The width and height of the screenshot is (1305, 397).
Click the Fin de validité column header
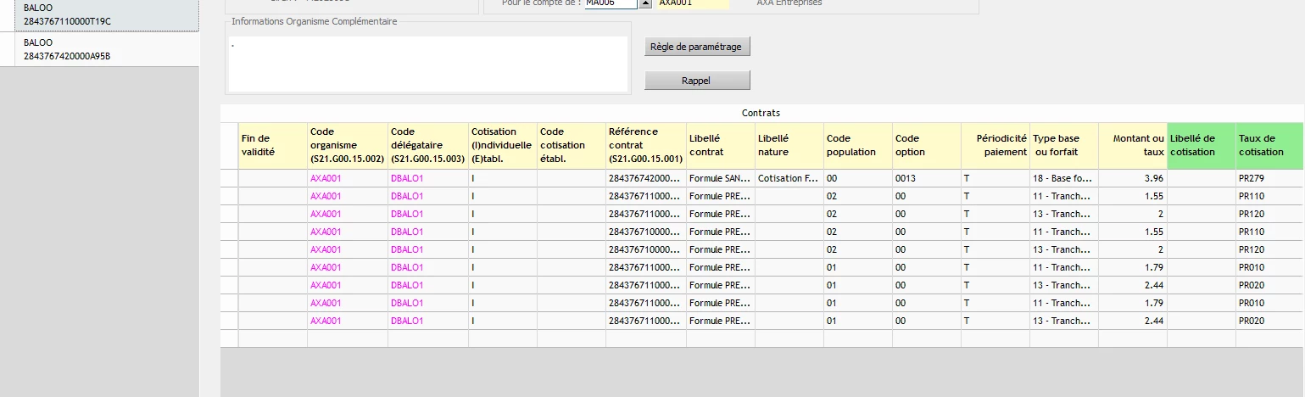272,145
